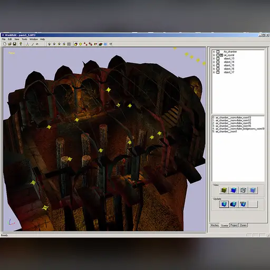Open the Help menu
270x270 pixels.
tap(42, 39)
